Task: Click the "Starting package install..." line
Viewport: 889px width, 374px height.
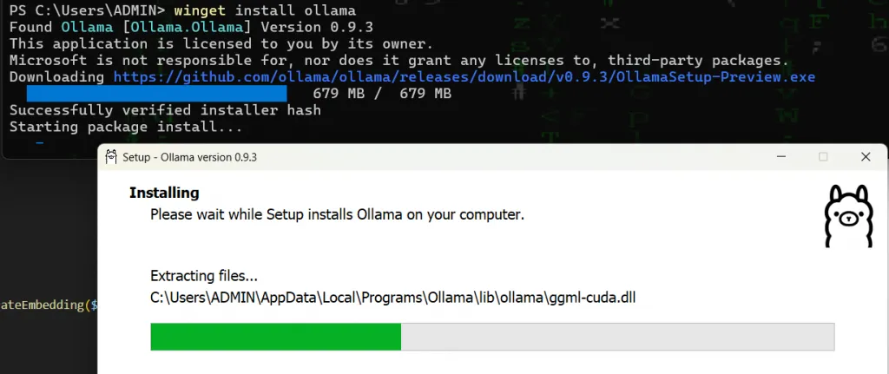Action: pos(126,127)
